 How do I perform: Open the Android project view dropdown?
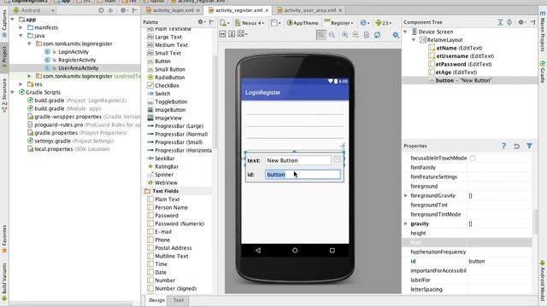pyautogui.click(x=33, y=10)
